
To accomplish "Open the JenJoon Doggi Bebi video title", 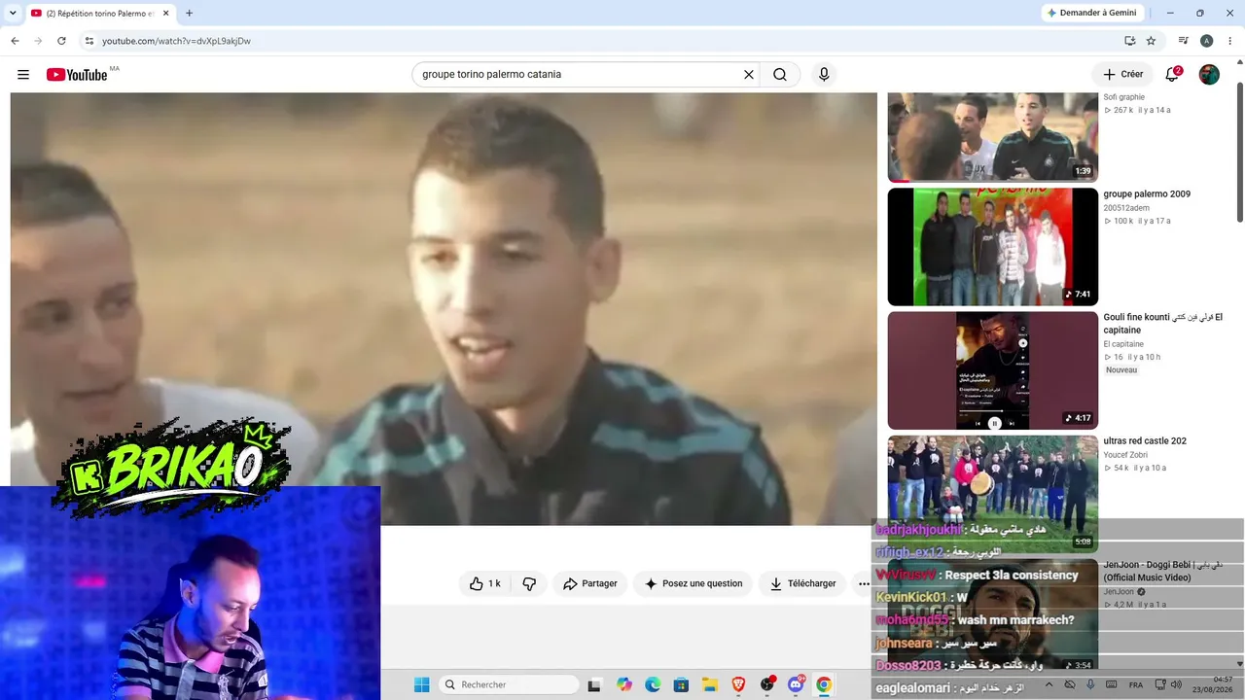I will coord(1163,571).
